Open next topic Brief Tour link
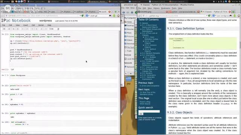The image size is (241, 135). click(147, 93)
